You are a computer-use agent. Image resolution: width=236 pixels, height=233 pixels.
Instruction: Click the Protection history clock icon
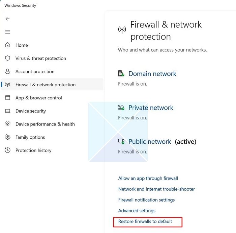[x=7, y=150]
